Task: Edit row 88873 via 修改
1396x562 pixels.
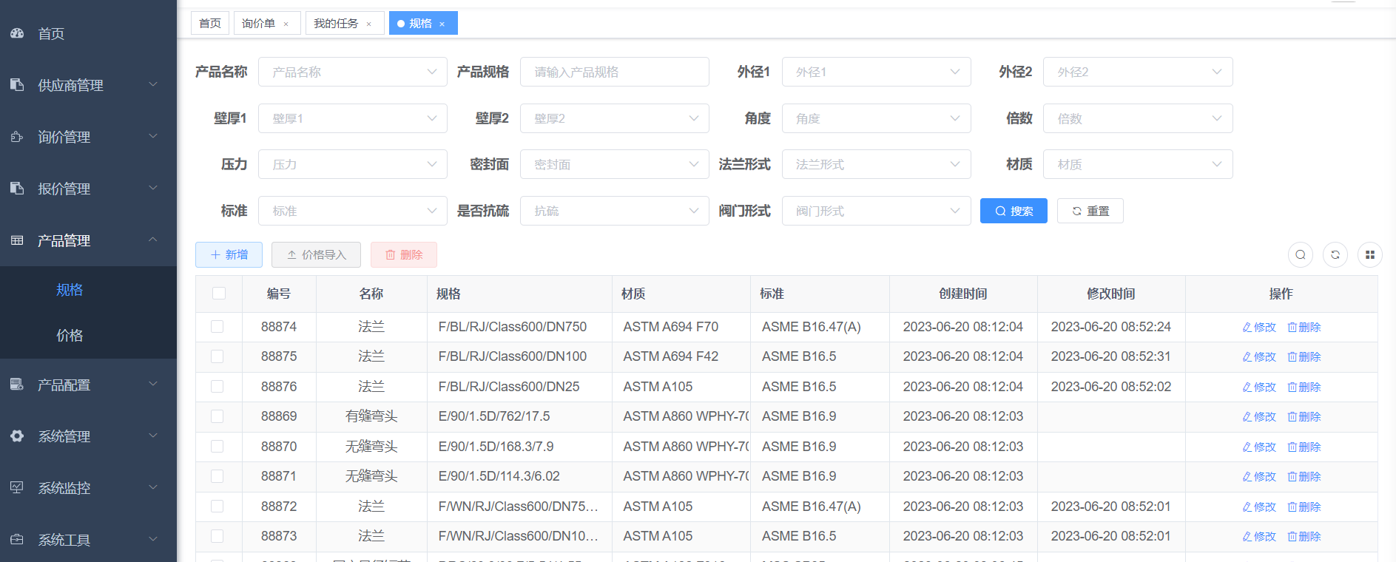Action: 1259,537
